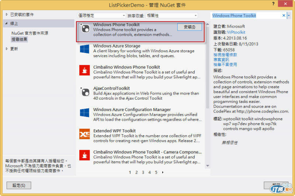The height and width of the screenshot is (196, 295).
Task: Click in the Windows Phone Toolkit search field
Action: click(246, 15)
